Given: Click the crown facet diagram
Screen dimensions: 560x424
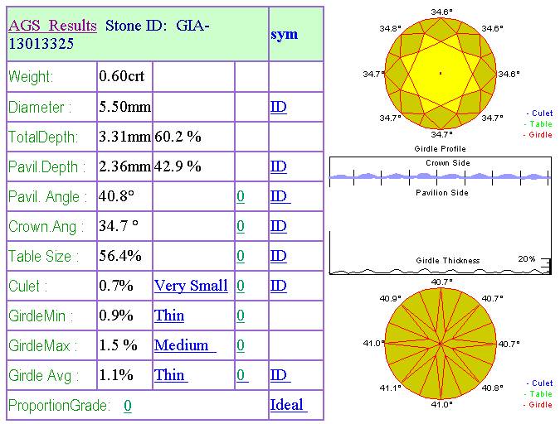Looking at the screenshot, I should point(441,73).
